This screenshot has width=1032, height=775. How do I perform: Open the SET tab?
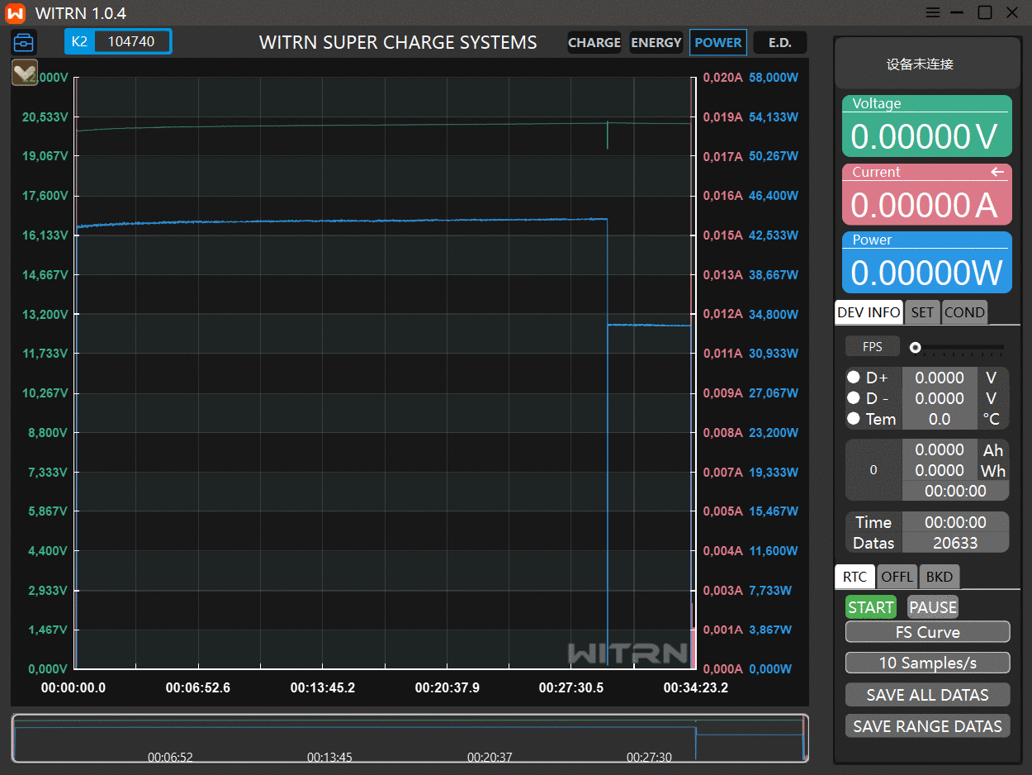pyautogui.click(x=922, y=312)
